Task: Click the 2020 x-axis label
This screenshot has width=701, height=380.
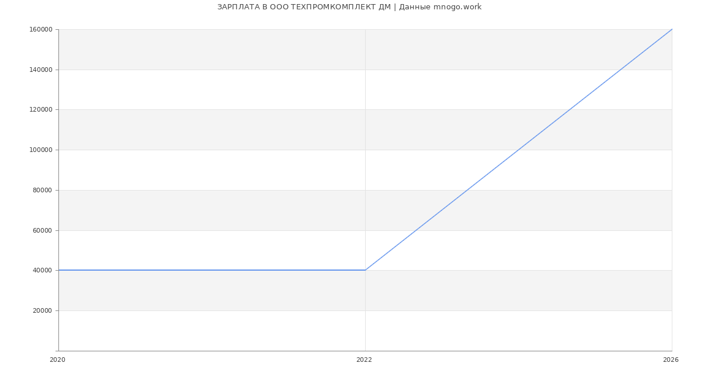Action: coord(57,360)
